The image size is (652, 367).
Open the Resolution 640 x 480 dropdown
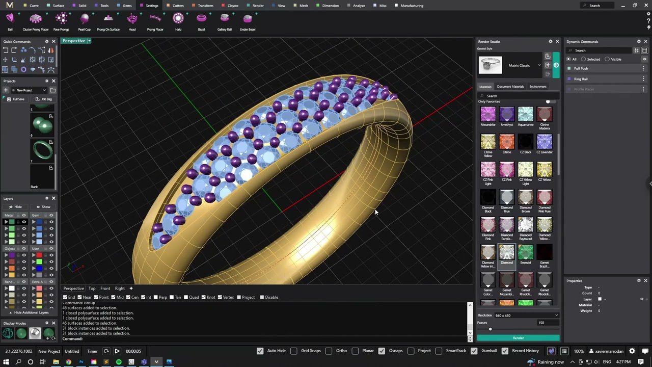(526, 316)
